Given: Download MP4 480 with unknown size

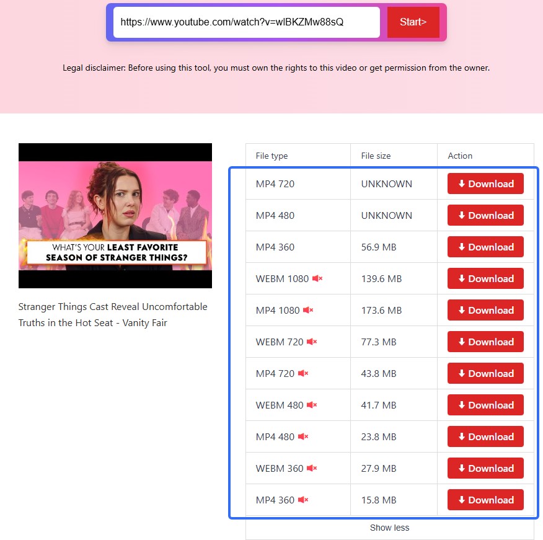Looking at the screenshot, I should point(485,216).
